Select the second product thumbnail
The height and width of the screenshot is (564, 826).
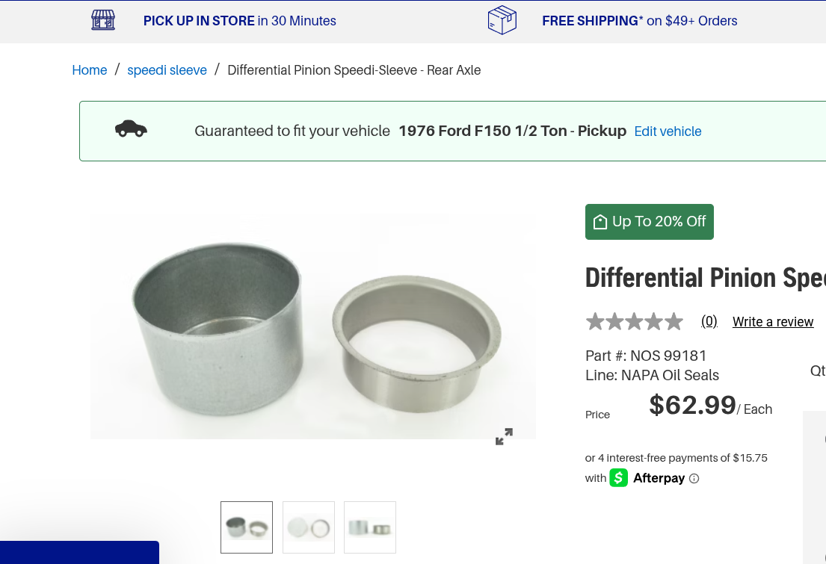pyautogui.click(x=308, y=527)
